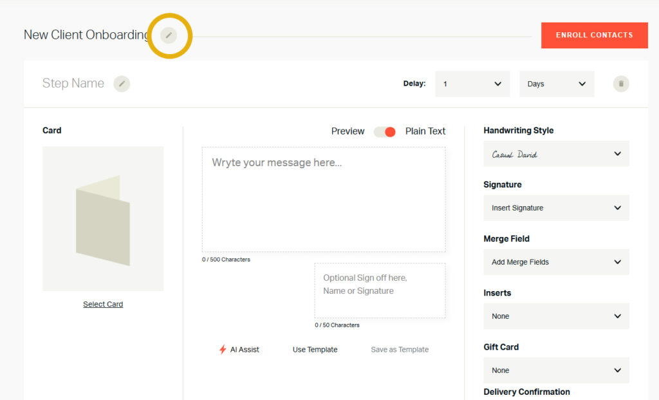Expand the Add Merge Fields dropdown
The height and width of the screenshot is (400, 659).
[556, 262]
